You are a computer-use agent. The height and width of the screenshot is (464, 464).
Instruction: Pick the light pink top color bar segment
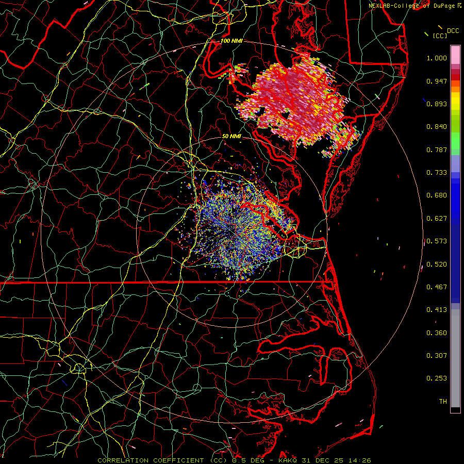(455, 55)
